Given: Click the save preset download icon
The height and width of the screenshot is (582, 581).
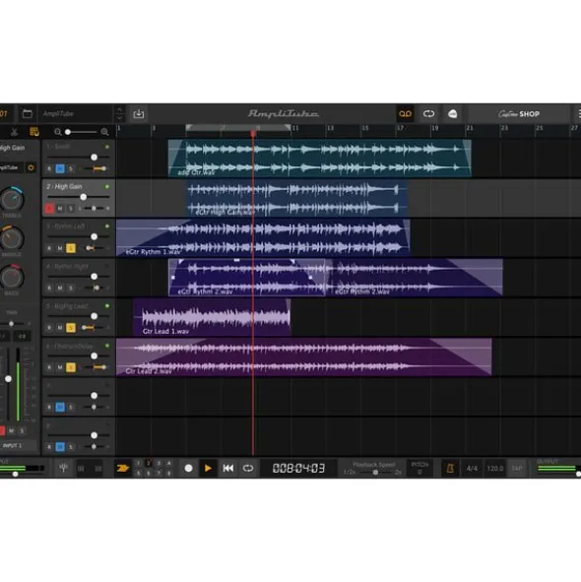Looking at the screenshot, I should [x=139, y=114].
